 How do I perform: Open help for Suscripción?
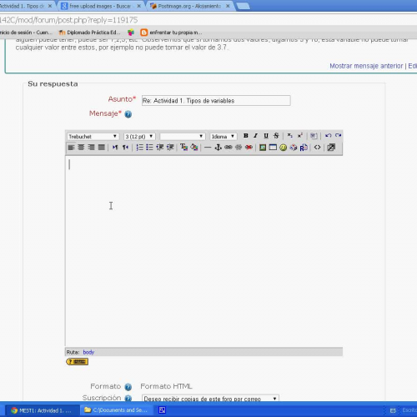128,398
